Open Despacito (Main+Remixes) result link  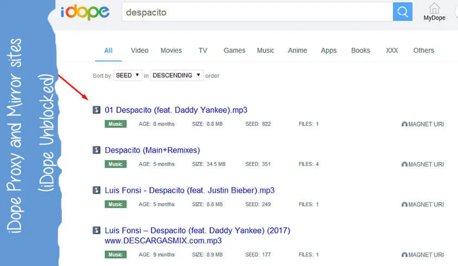point(152,150)
